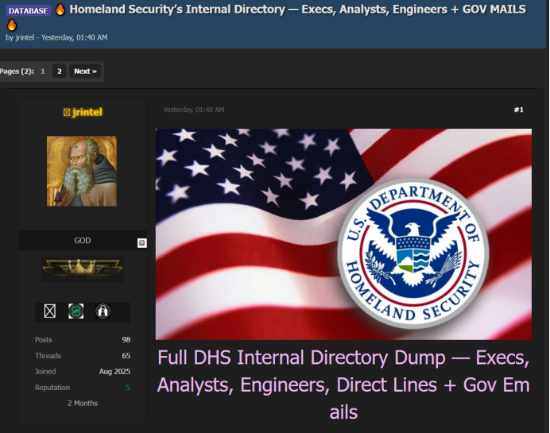Click the Next » pagination button
The height and width of the screenshot is (433, 550).
click(85, 72)
